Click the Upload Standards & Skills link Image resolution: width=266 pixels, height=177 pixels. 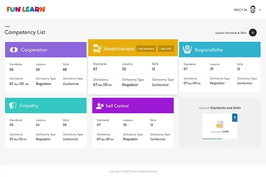[231, 33]
